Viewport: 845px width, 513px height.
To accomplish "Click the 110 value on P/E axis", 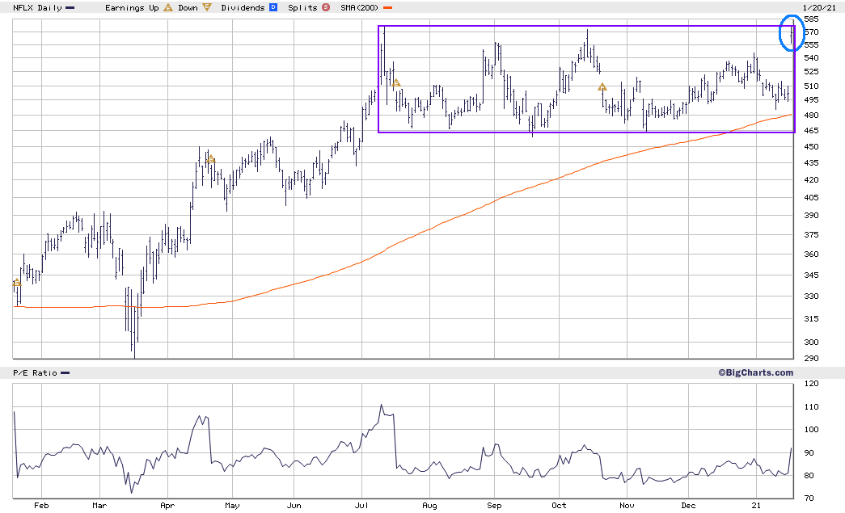I will point(812,407).
